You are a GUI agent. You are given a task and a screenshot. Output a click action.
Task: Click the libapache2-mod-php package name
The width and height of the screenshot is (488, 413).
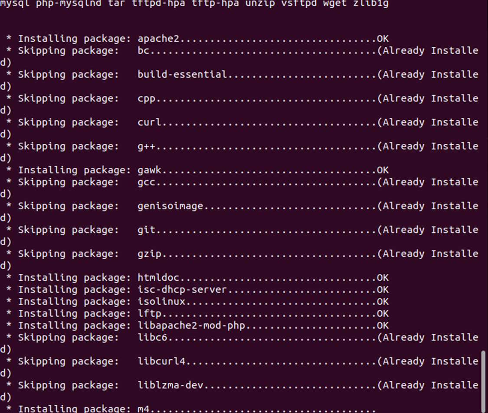click(x=191, y=325)
